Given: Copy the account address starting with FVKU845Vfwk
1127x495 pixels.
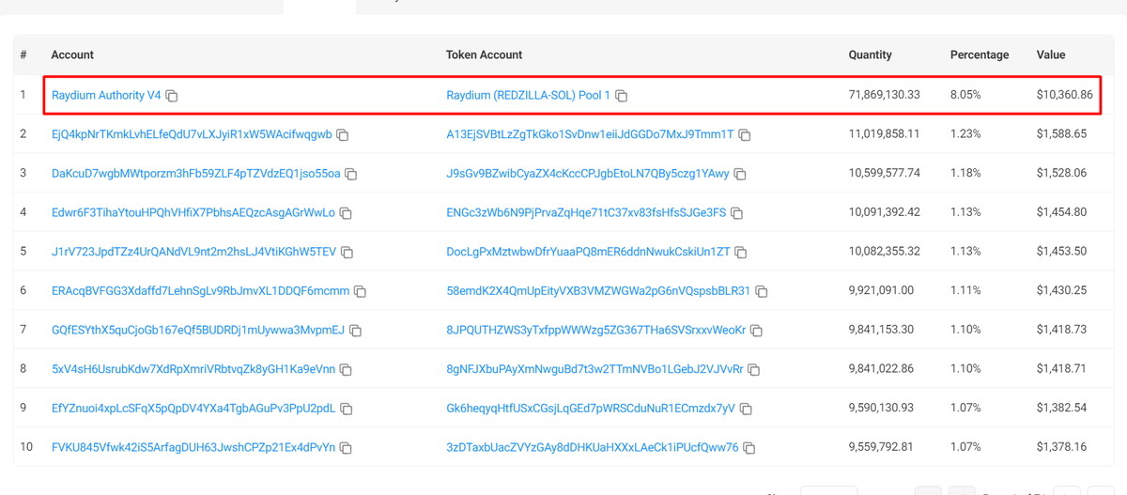Looking at the screenshot, I should pos(347,448).
